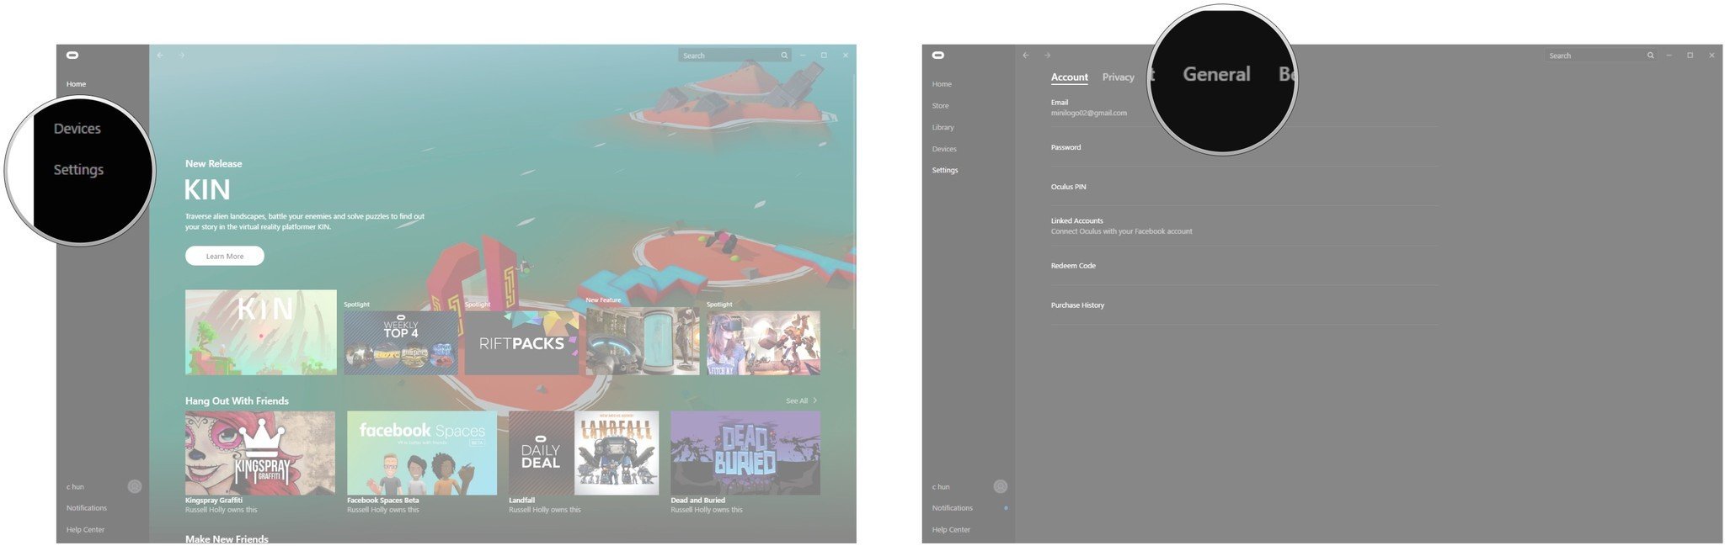
Task: Click the Learn More button for KIN
Action: pyautogui.click(x=225, y=256)
